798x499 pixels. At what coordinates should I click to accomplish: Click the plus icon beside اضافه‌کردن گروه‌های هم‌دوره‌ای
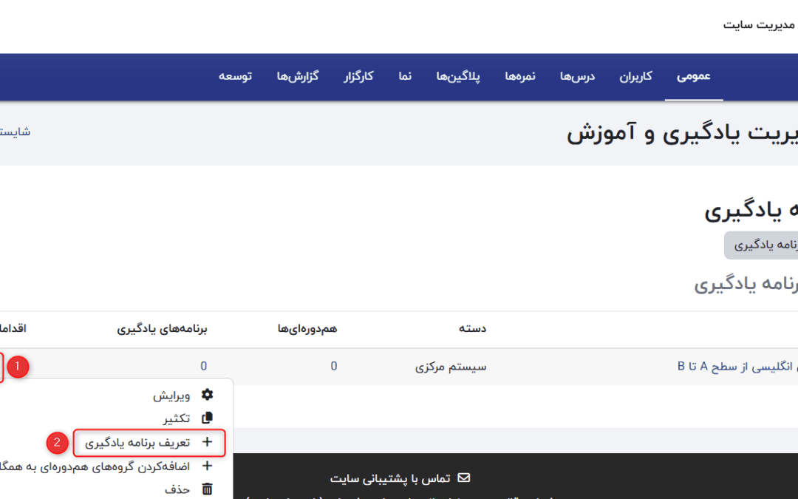(207, 466)
